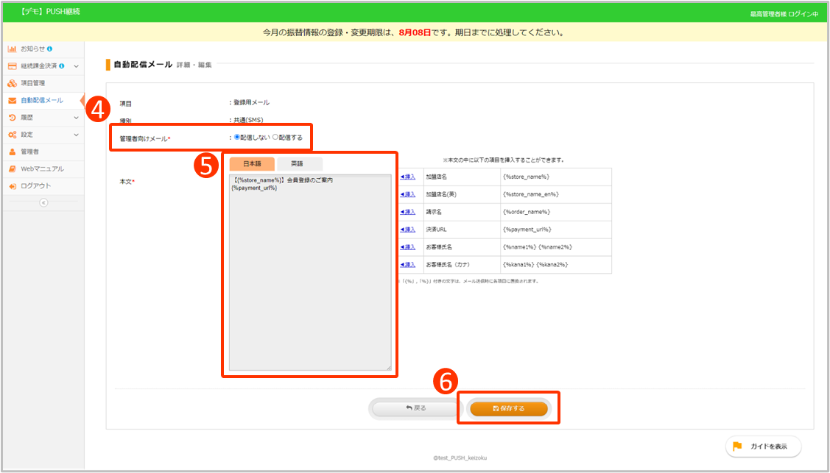Image resolution: width=830 pixels, height=473 pixels.
Task: Click the お知らせ chart icon in sidebar
Action: tap(13, 49)
